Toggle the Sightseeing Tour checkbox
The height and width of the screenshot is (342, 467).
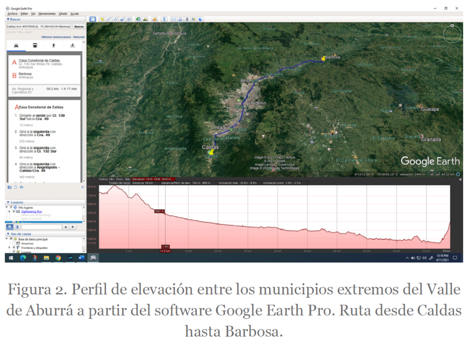(14, 211)
